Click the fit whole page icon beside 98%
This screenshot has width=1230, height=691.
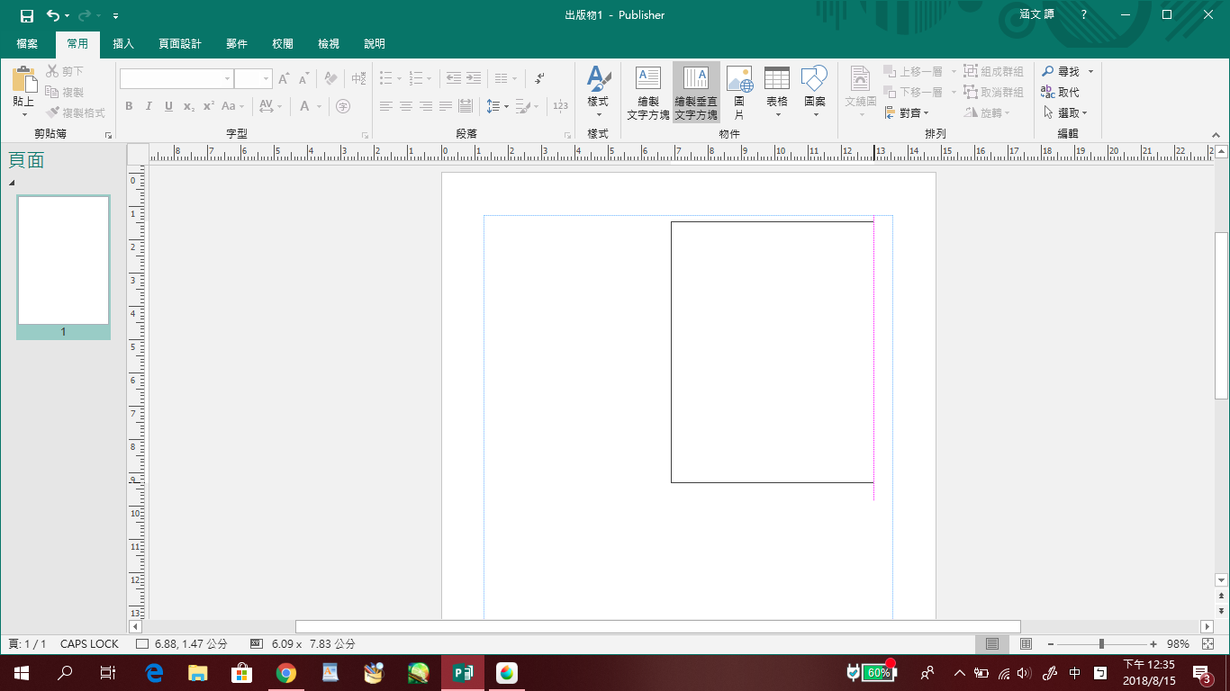click(1207, 644)
